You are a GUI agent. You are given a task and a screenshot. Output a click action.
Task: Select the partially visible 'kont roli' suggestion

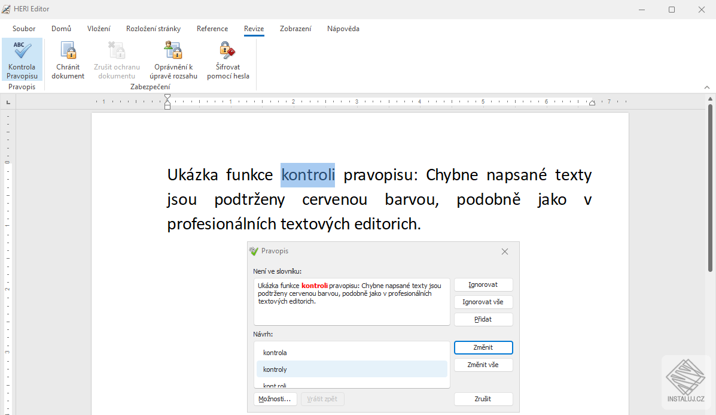tap(352, 385)
